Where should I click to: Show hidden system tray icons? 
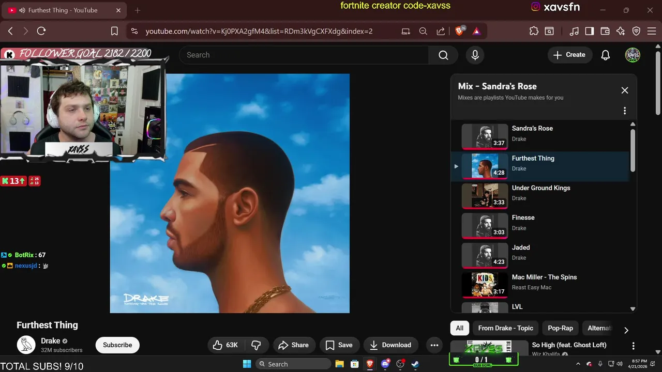click(578, 364)
